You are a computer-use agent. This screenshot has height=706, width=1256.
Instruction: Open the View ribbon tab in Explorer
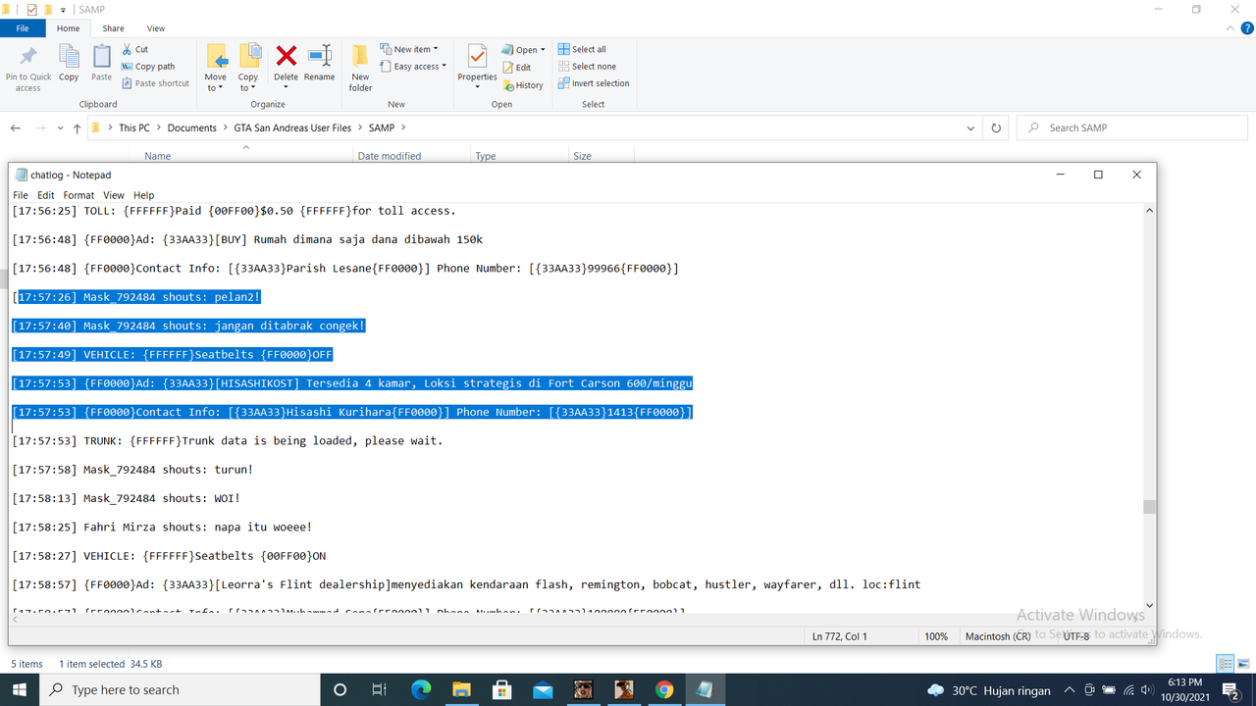click(x=156, y=28)
